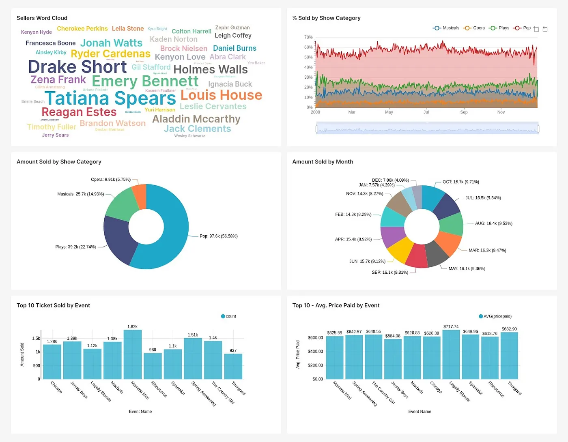Click the Chicago bar in Ticket Sold chart
This screenshot has height=442, width=568.
point(52,362)
